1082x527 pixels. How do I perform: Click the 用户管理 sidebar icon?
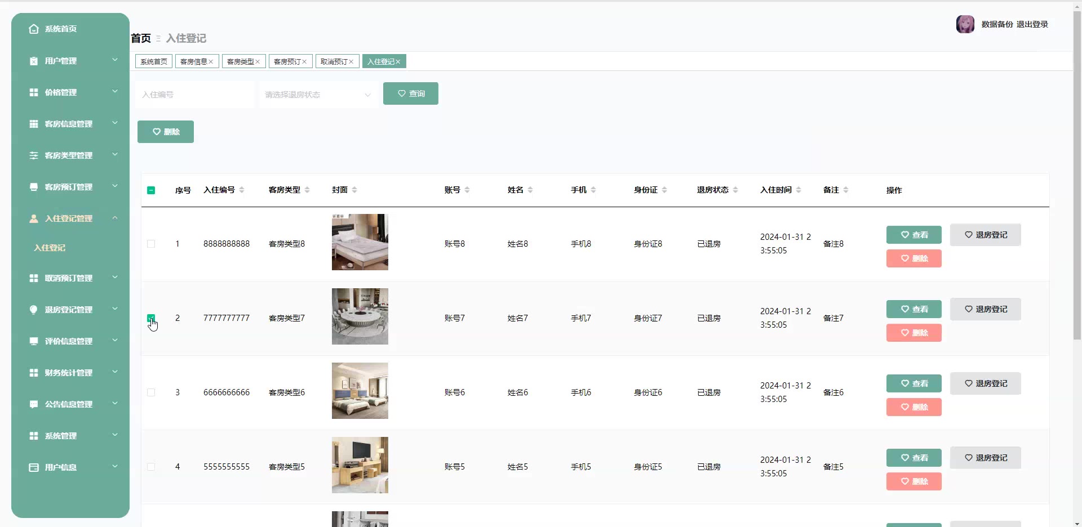coord(34,61)
